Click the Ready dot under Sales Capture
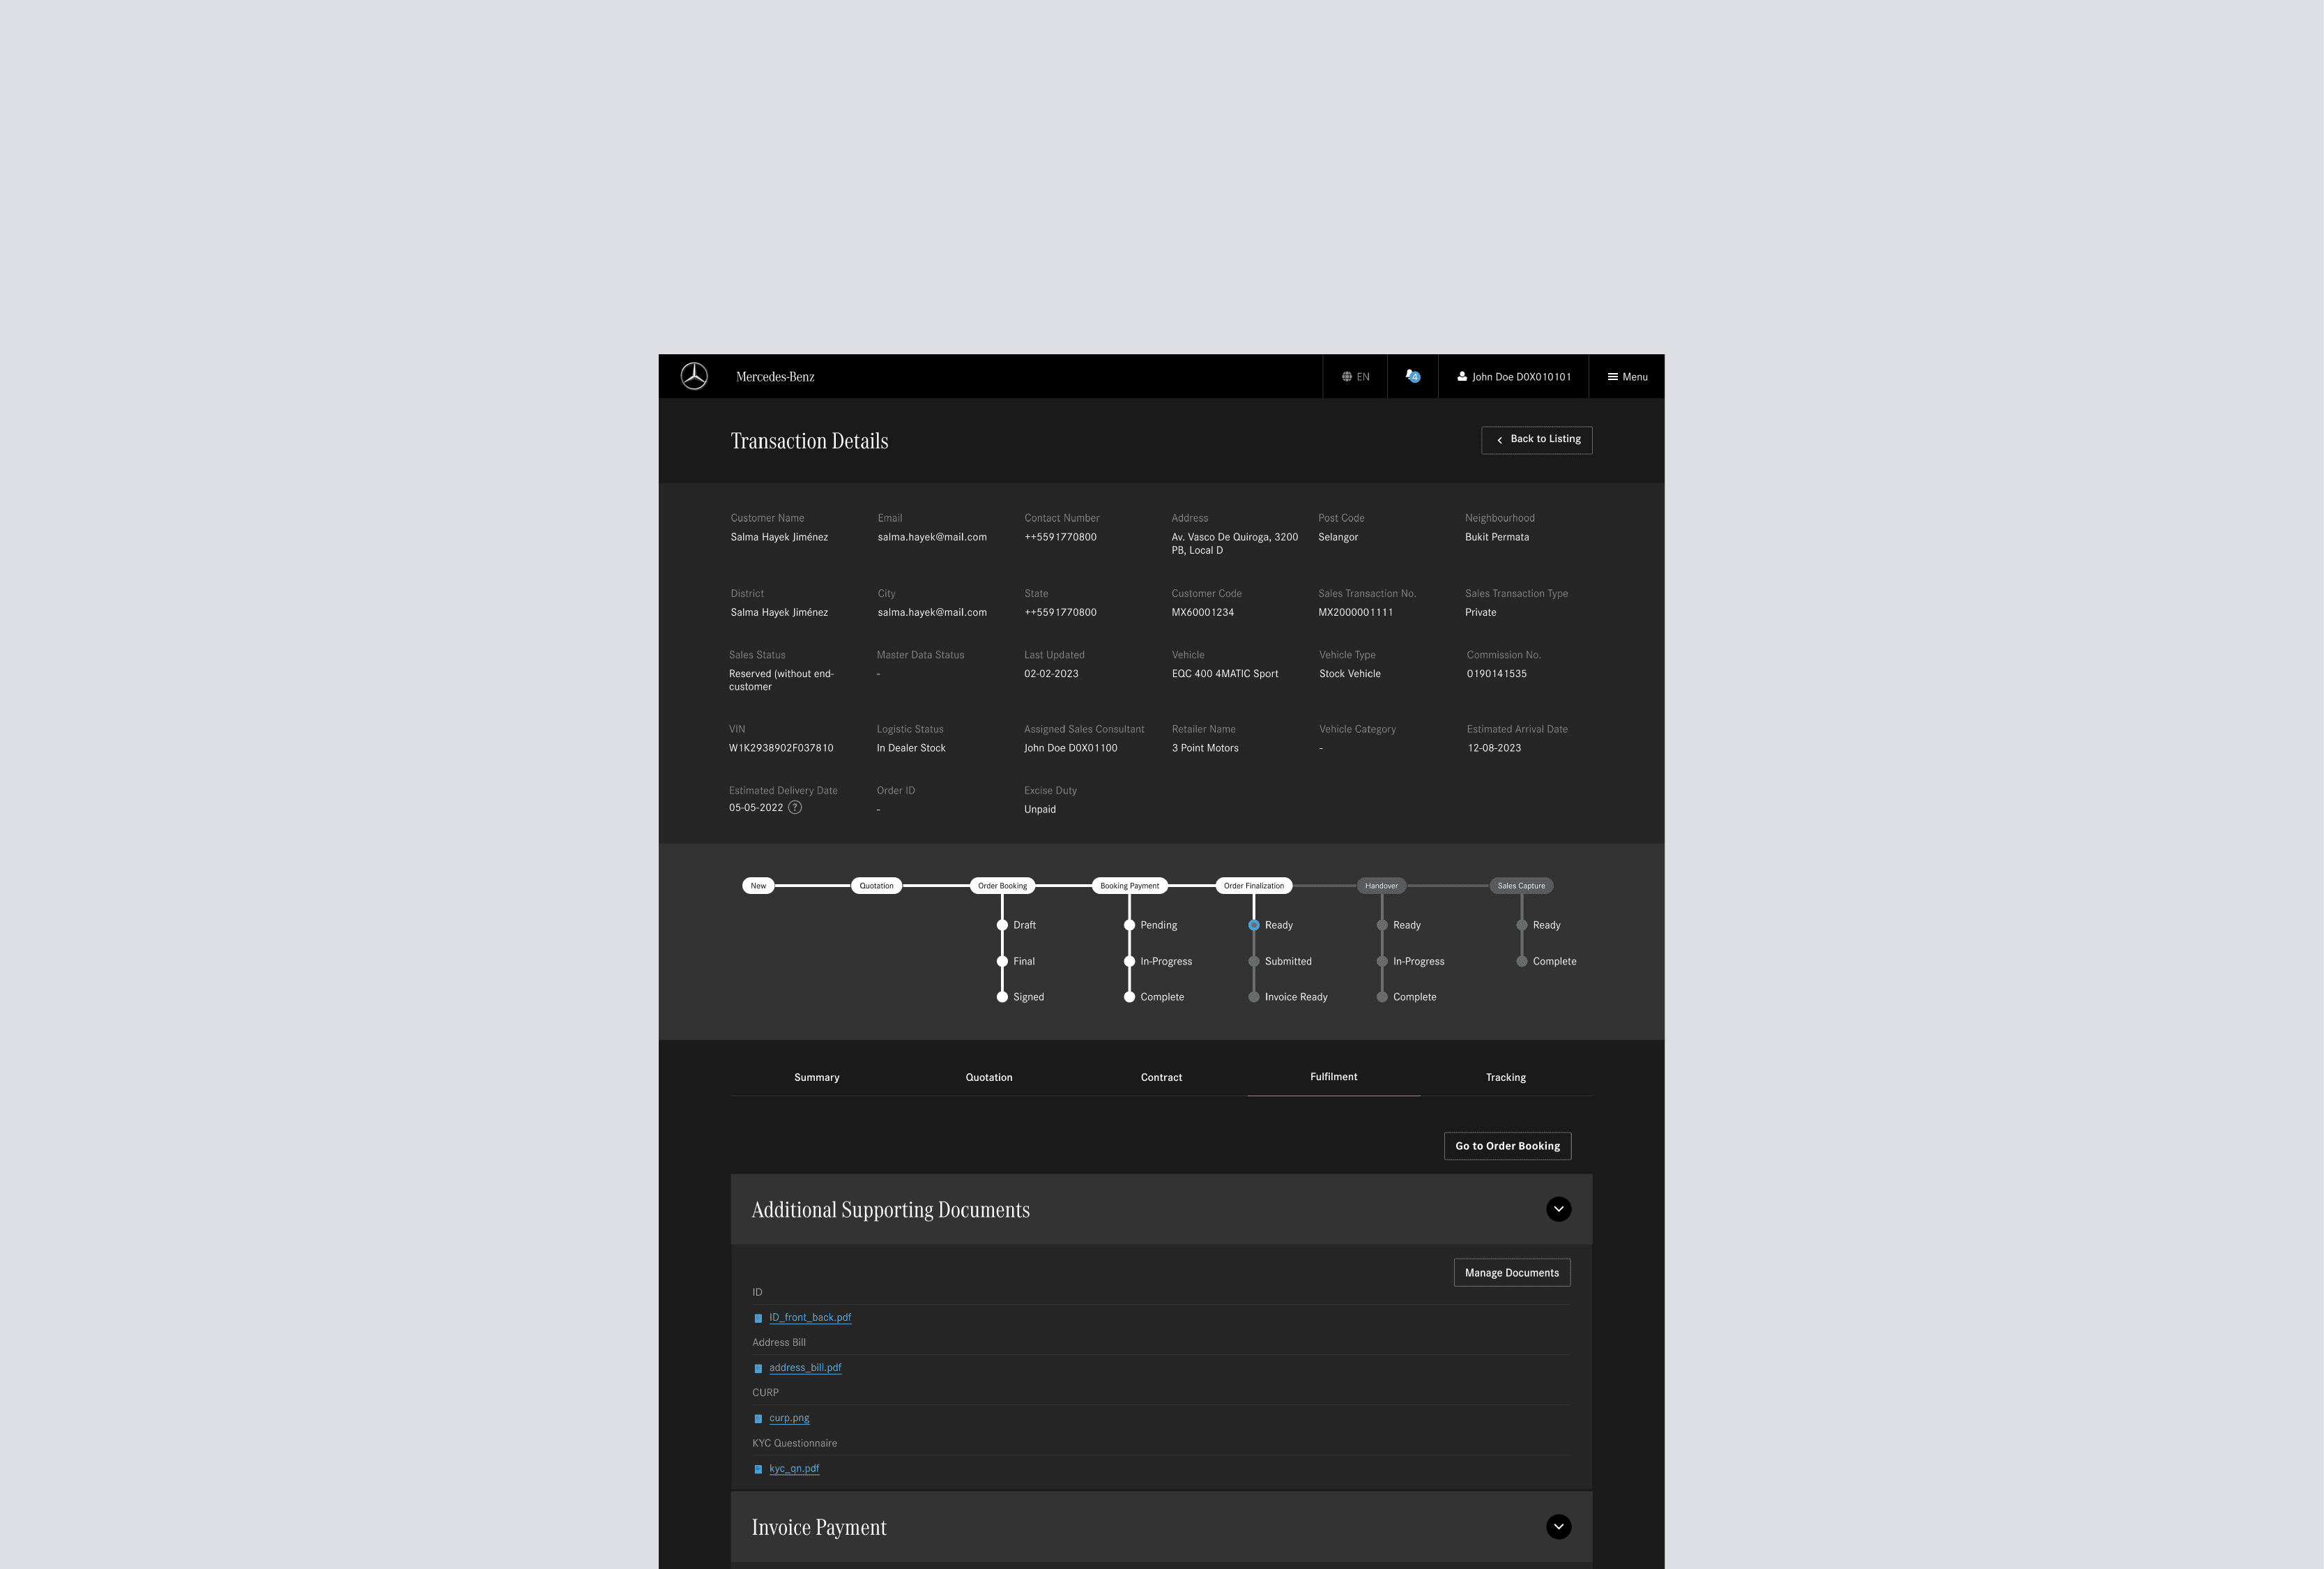Image resolution: width=2324 pixels, height=1569 pixels. click(1521, 925)
